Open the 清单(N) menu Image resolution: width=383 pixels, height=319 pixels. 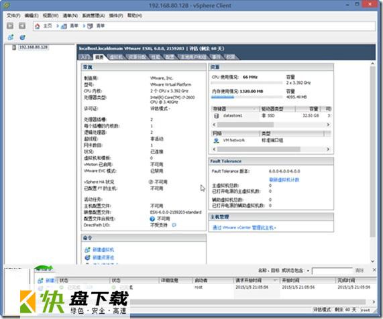[70, 15]
